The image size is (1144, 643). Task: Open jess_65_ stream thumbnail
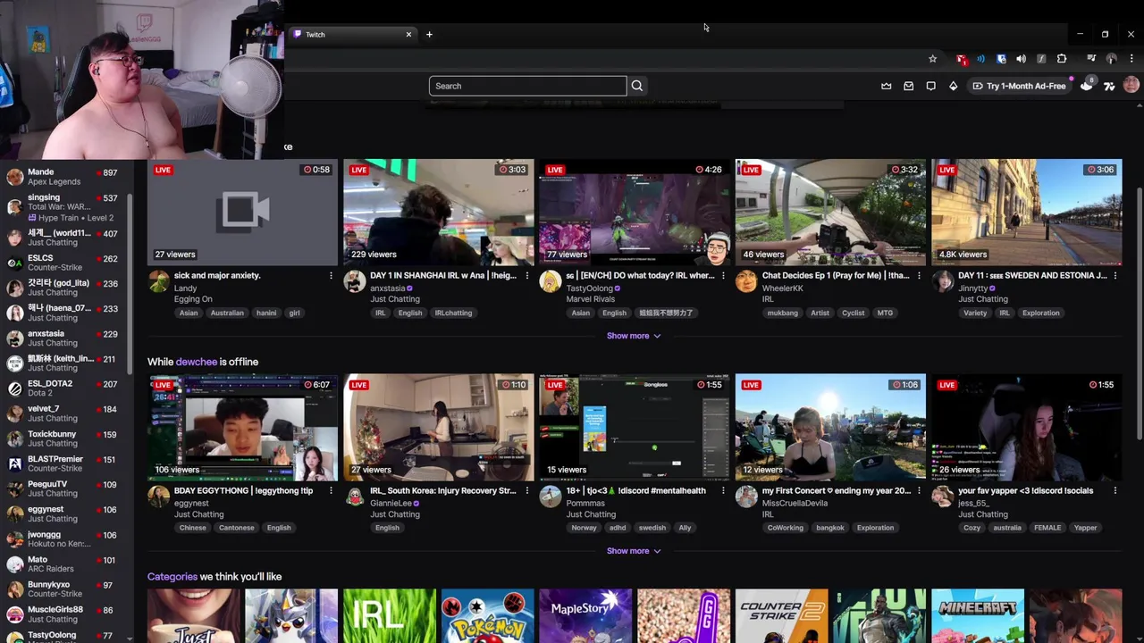[x=1027, y=427]
